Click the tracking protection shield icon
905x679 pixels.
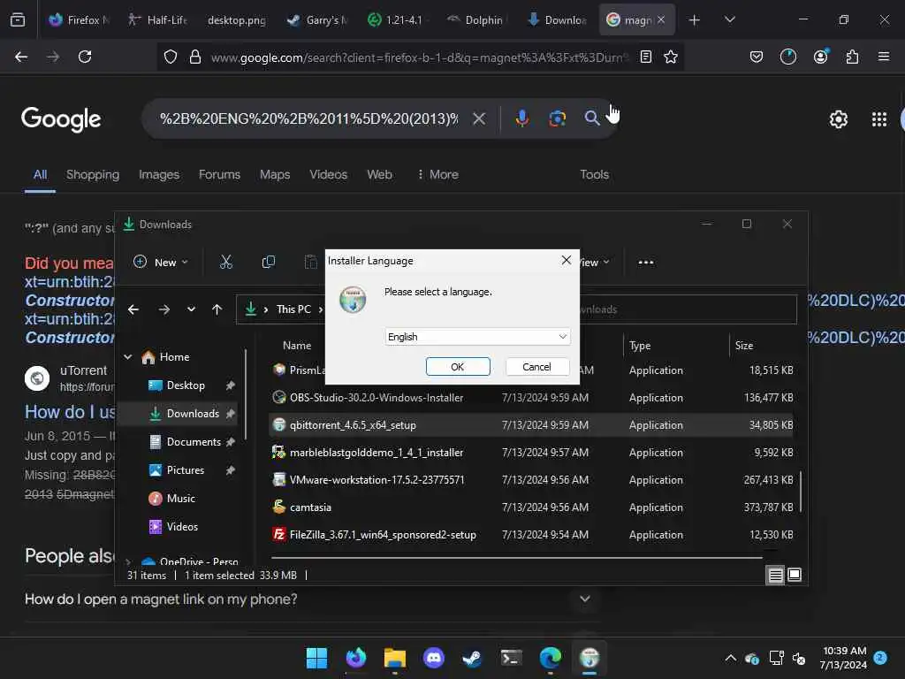pyautogui.click(x=171, y=57)
